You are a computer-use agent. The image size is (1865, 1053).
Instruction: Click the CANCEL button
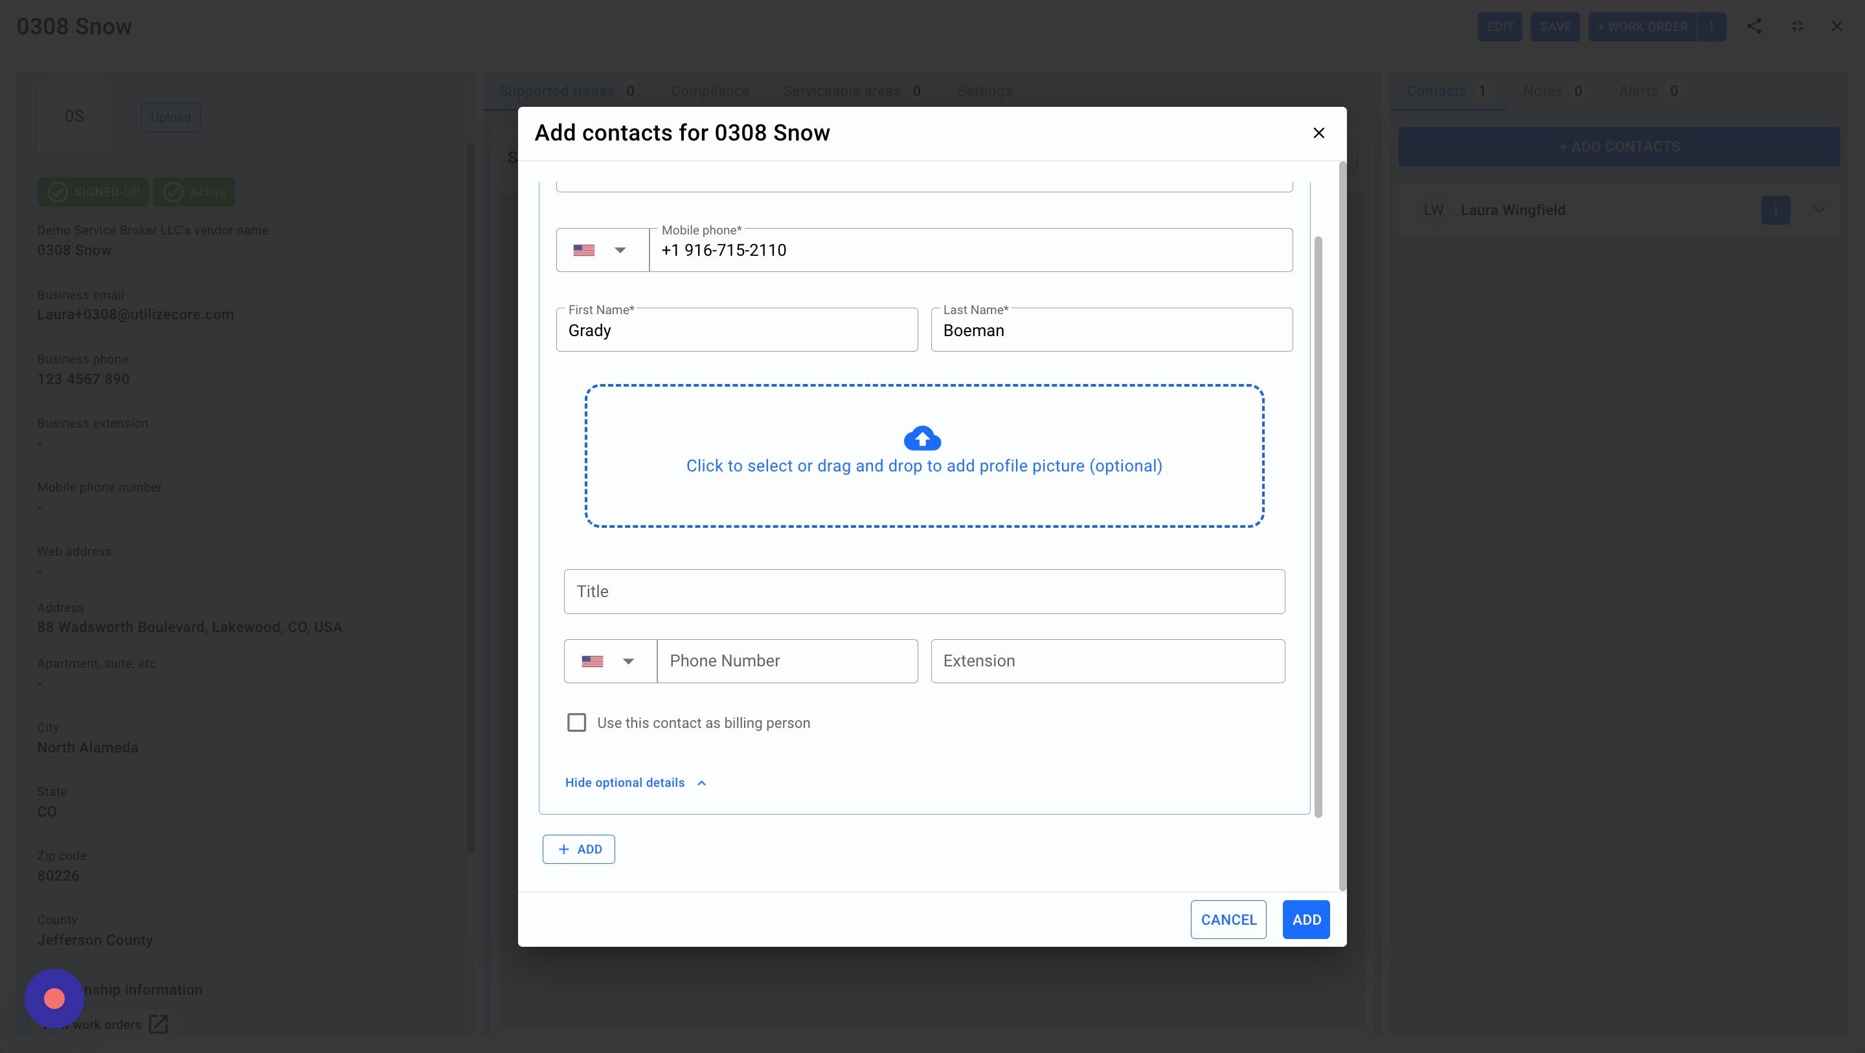tap(1228, 920)
